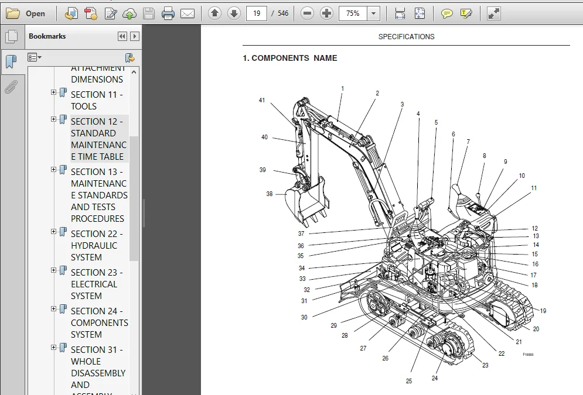Click the Save floppy disk icon
This screenshot has height=395, width=583.
pyautogui.click(x=149, y=13)
